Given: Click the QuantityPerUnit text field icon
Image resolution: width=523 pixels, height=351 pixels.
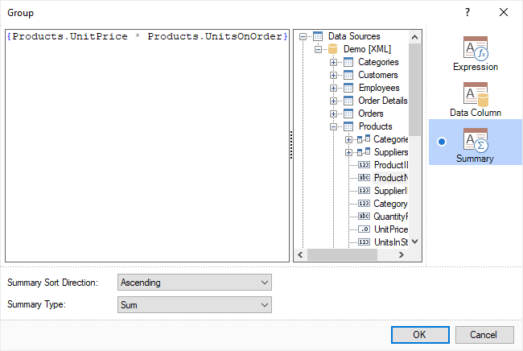Looking at the screenshot, I should coord(364,217).
